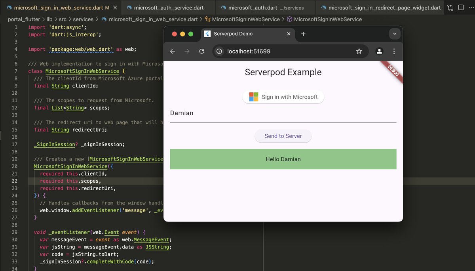
Task: Click the Flutter favicon on the Serverpod tab
Action: (x=207, y=34)
